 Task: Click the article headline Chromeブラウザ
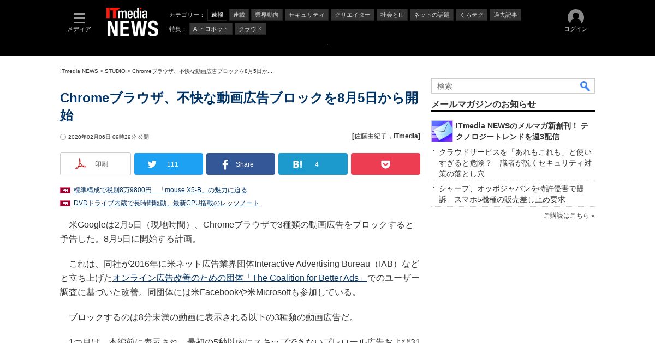pos(239,106)
